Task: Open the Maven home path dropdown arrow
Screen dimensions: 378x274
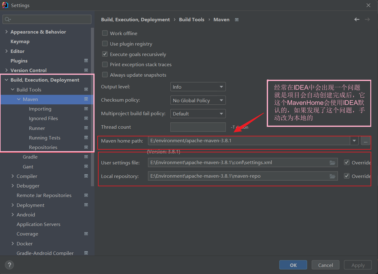Action: click(354, 141)
